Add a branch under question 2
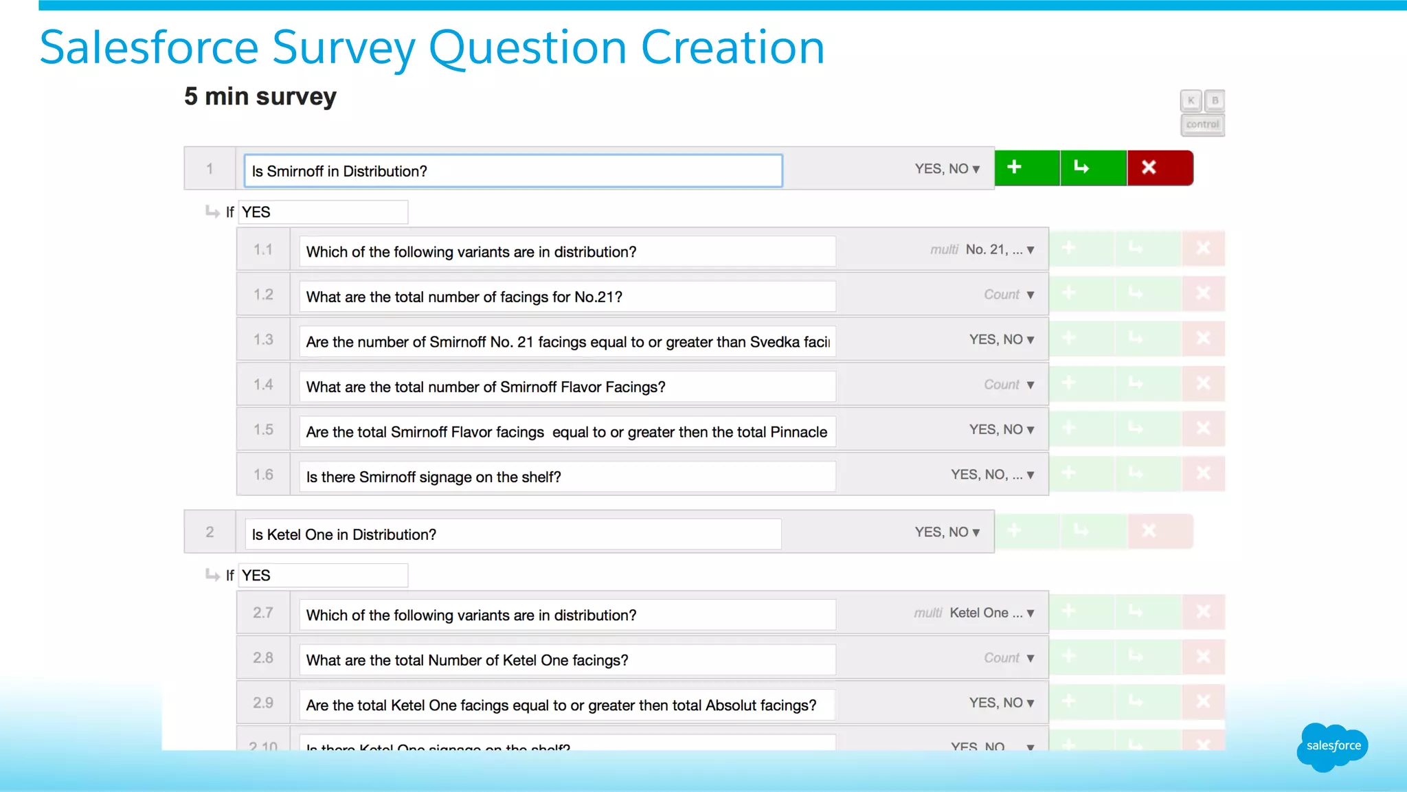The width and height of the screenshot is (1407, 792). pyautogui.click(x=1094, y=531)
